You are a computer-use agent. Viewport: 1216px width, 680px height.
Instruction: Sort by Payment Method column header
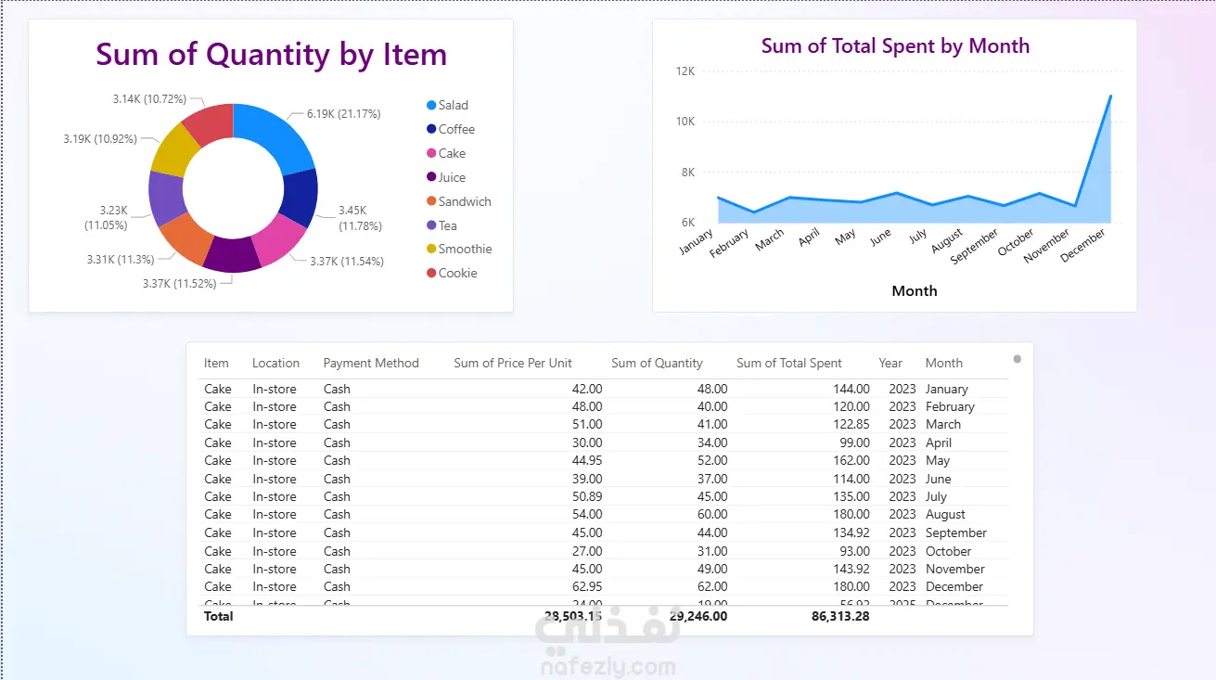[371, 364]
